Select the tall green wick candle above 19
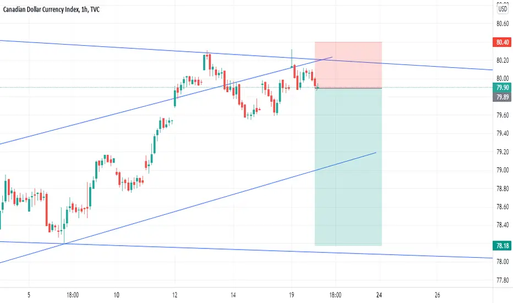 click(x=292, y=58)
